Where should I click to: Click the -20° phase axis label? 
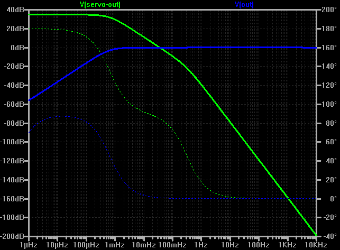pos(330,217)
